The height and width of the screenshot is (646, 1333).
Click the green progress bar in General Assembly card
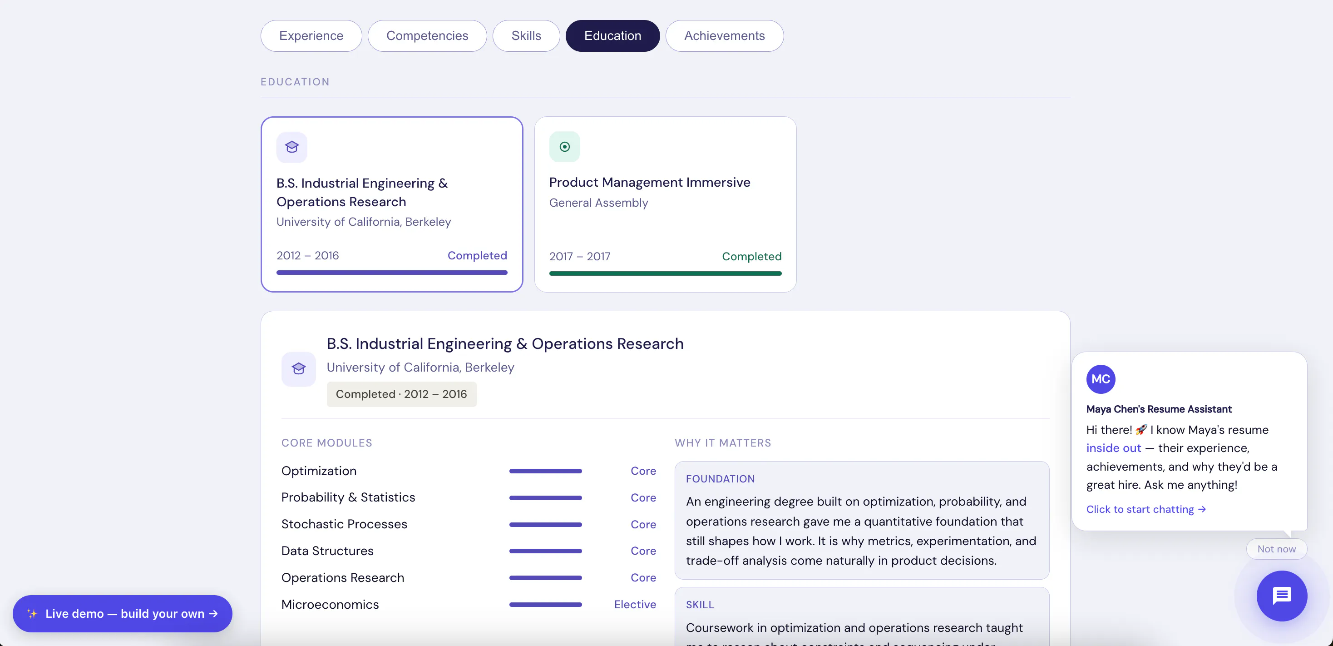pyautogui.click(x=665, y=273)
